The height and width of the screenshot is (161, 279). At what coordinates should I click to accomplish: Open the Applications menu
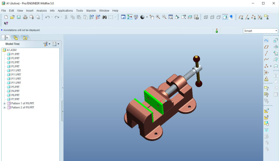65,11
